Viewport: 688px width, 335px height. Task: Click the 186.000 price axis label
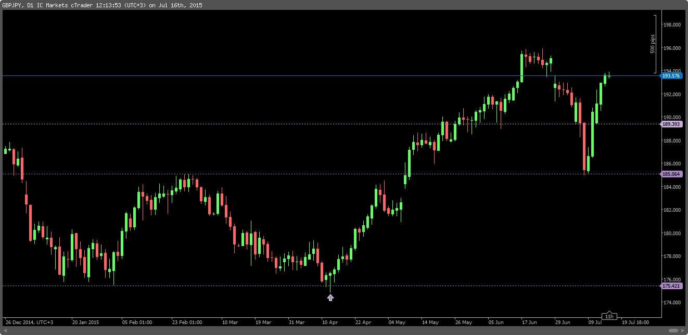coord(671,163)
